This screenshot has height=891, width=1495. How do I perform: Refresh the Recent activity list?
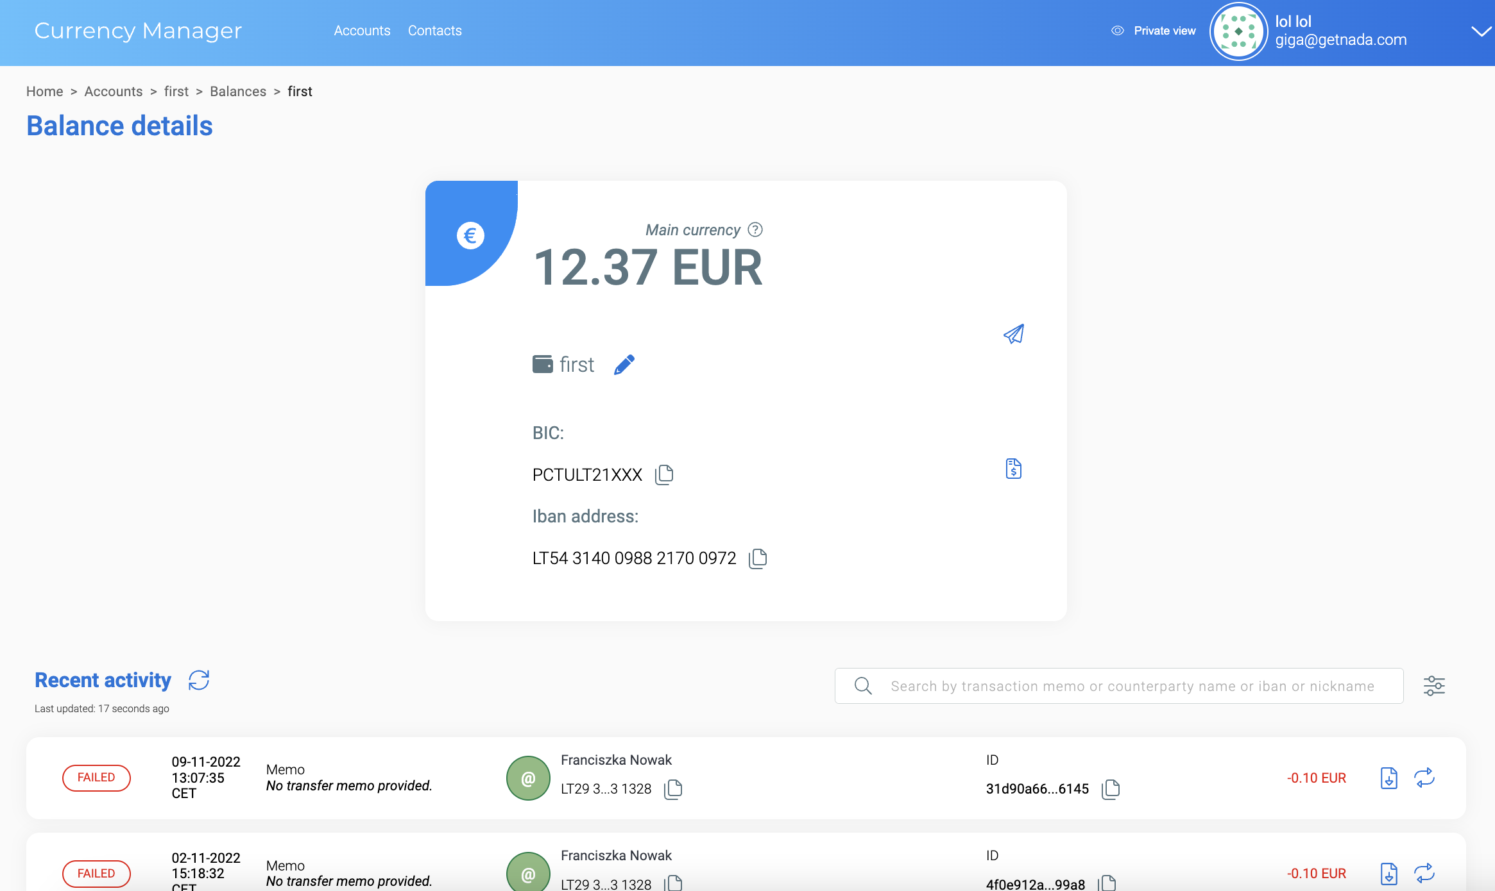coord(199,680)
